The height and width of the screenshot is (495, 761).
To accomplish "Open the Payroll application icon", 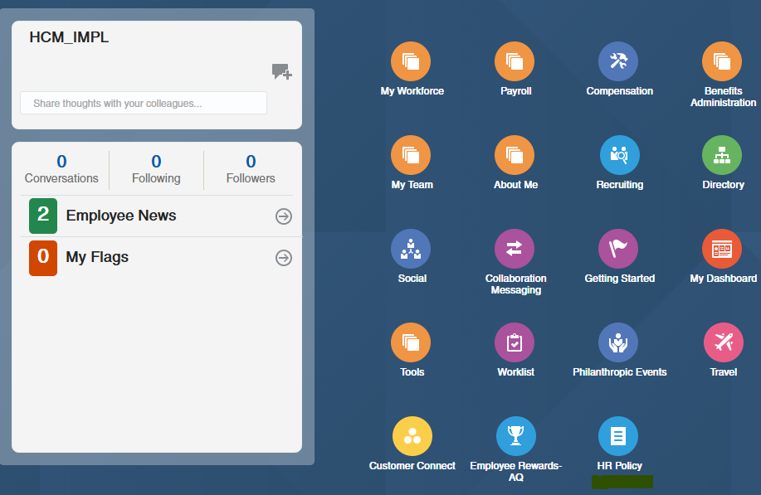I will (515, 61).
